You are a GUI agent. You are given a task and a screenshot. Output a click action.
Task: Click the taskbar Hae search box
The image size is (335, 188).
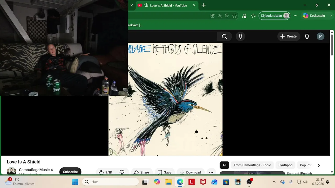pos(110,182)
